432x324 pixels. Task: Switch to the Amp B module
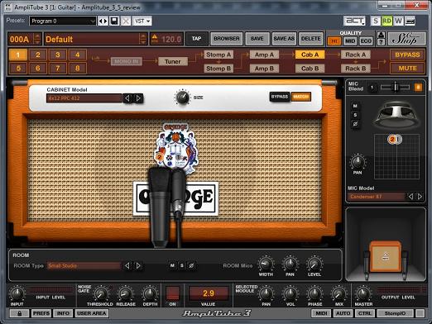coord(264,69)
